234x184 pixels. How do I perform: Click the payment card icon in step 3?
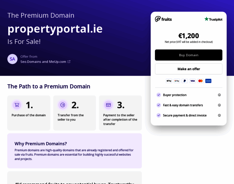pos(108,105)
